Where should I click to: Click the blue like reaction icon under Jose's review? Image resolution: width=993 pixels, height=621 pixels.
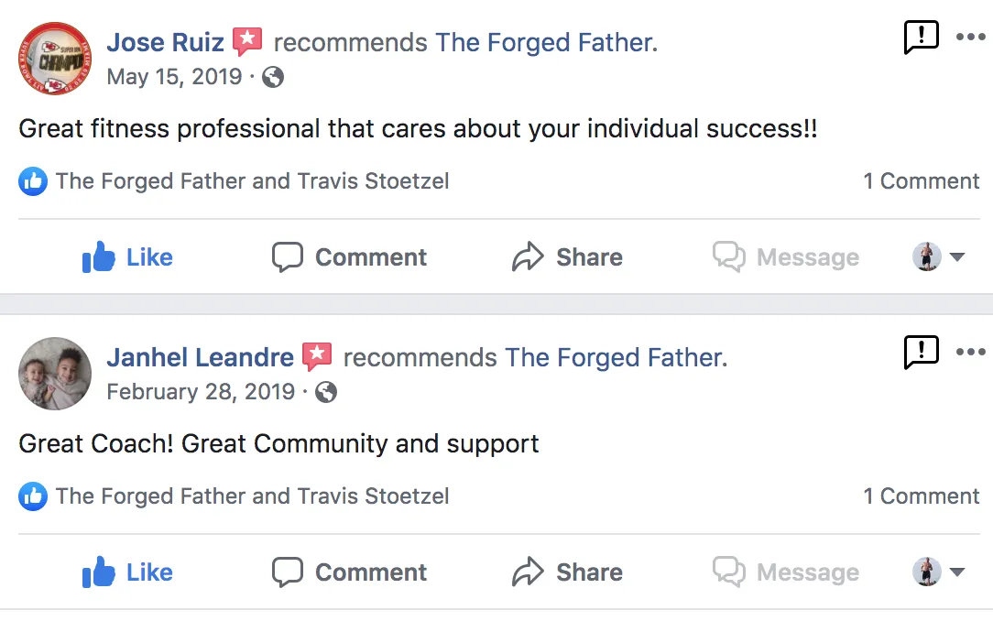[x=32, y=181]
